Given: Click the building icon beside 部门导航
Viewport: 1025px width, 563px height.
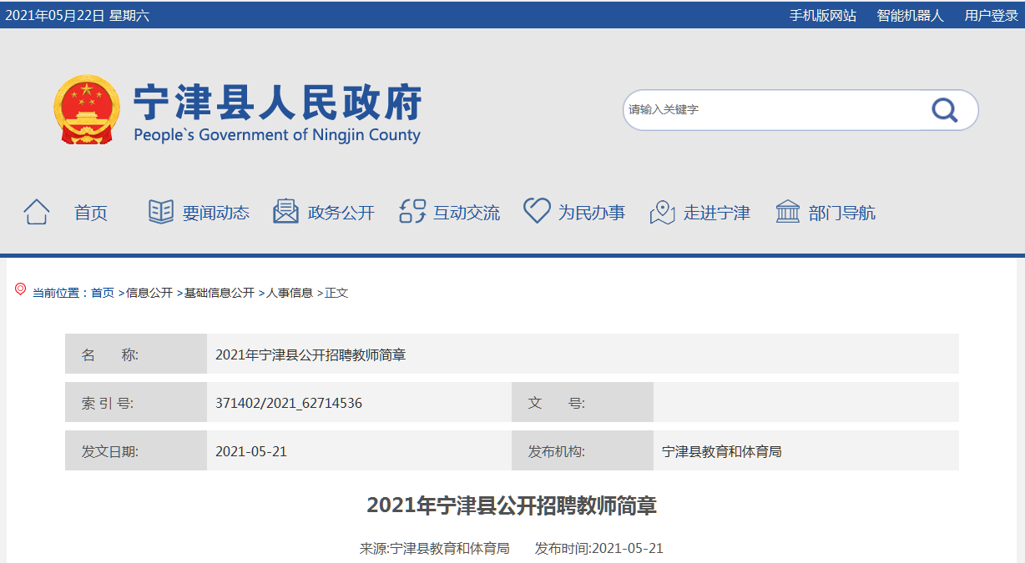Looking at the screenshot, I should (788, 212).
